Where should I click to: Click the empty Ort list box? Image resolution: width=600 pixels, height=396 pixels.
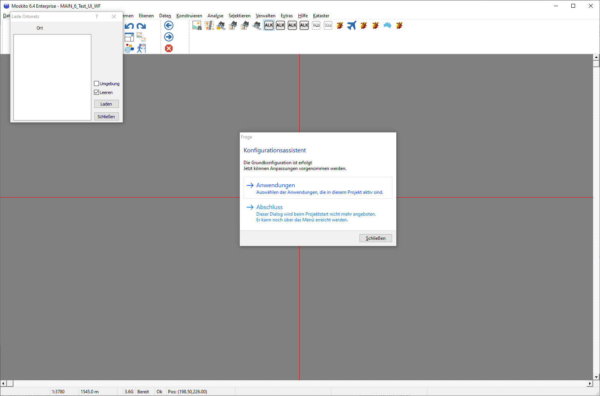(52, 77)
